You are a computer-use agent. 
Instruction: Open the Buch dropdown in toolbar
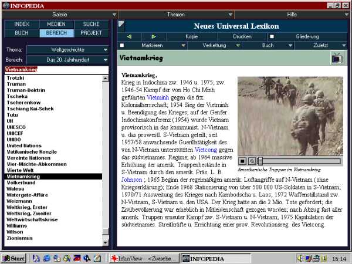pos(290,45)
